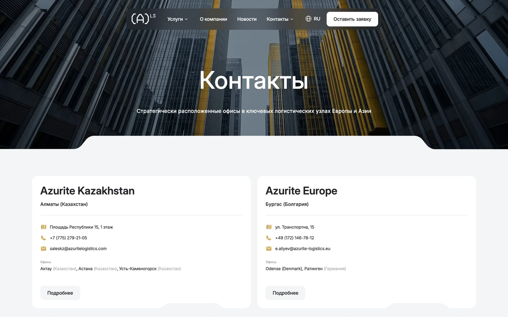This screenshot has width=508, height=317.
Task: Click the Усть-Каменогорск office name
Action: (x=138, y=269)
